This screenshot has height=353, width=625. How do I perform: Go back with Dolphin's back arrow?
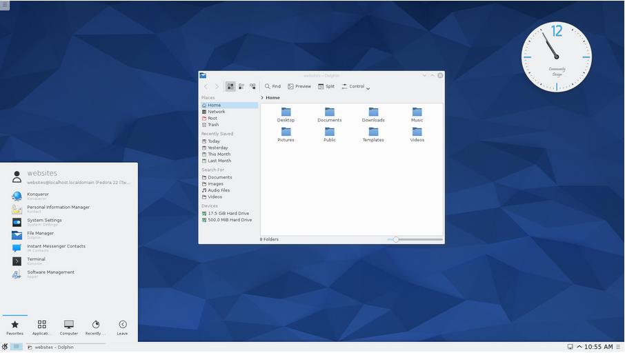click(x=206, y=86)
